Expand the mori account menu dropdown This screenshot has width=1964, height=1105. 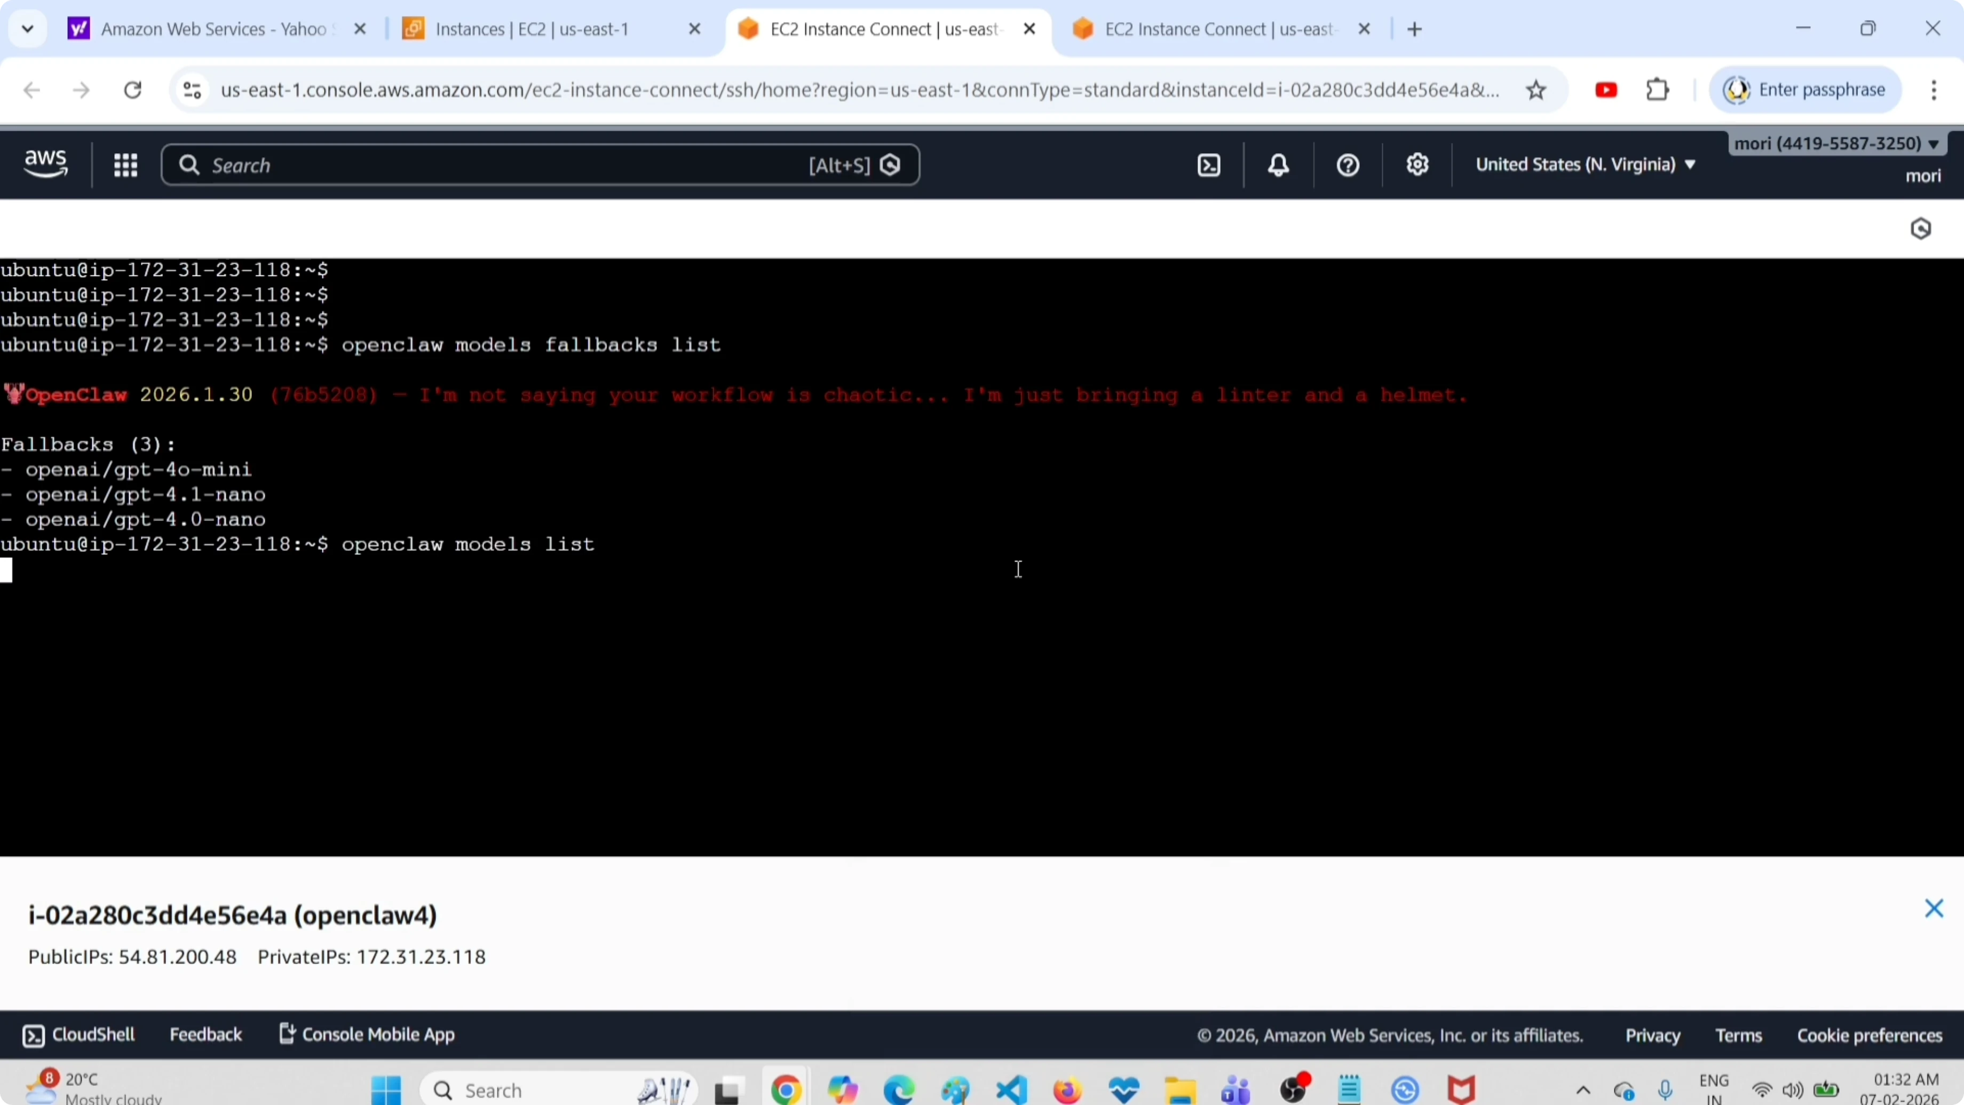[1836, 144]
